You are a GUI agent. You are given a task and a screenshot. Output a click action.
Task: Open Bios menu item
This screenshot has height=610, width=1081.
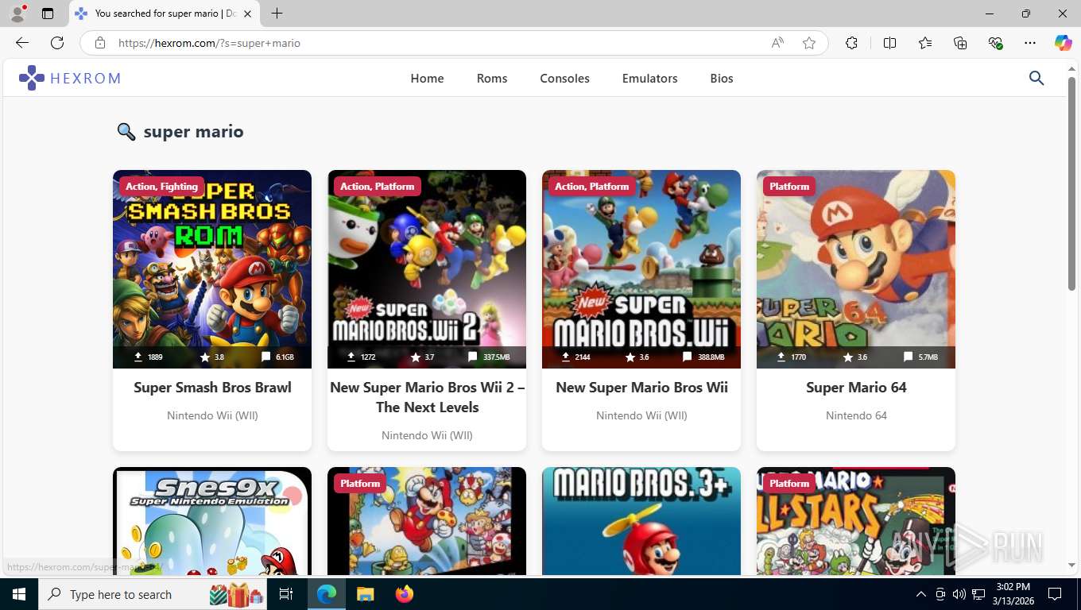722,78
